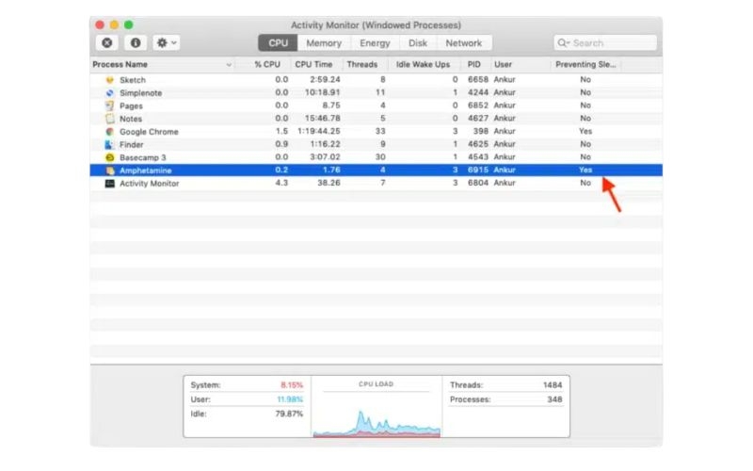753x471 pixels.
Task: Close the Activity Monitor window
Action: coord(100,24)
